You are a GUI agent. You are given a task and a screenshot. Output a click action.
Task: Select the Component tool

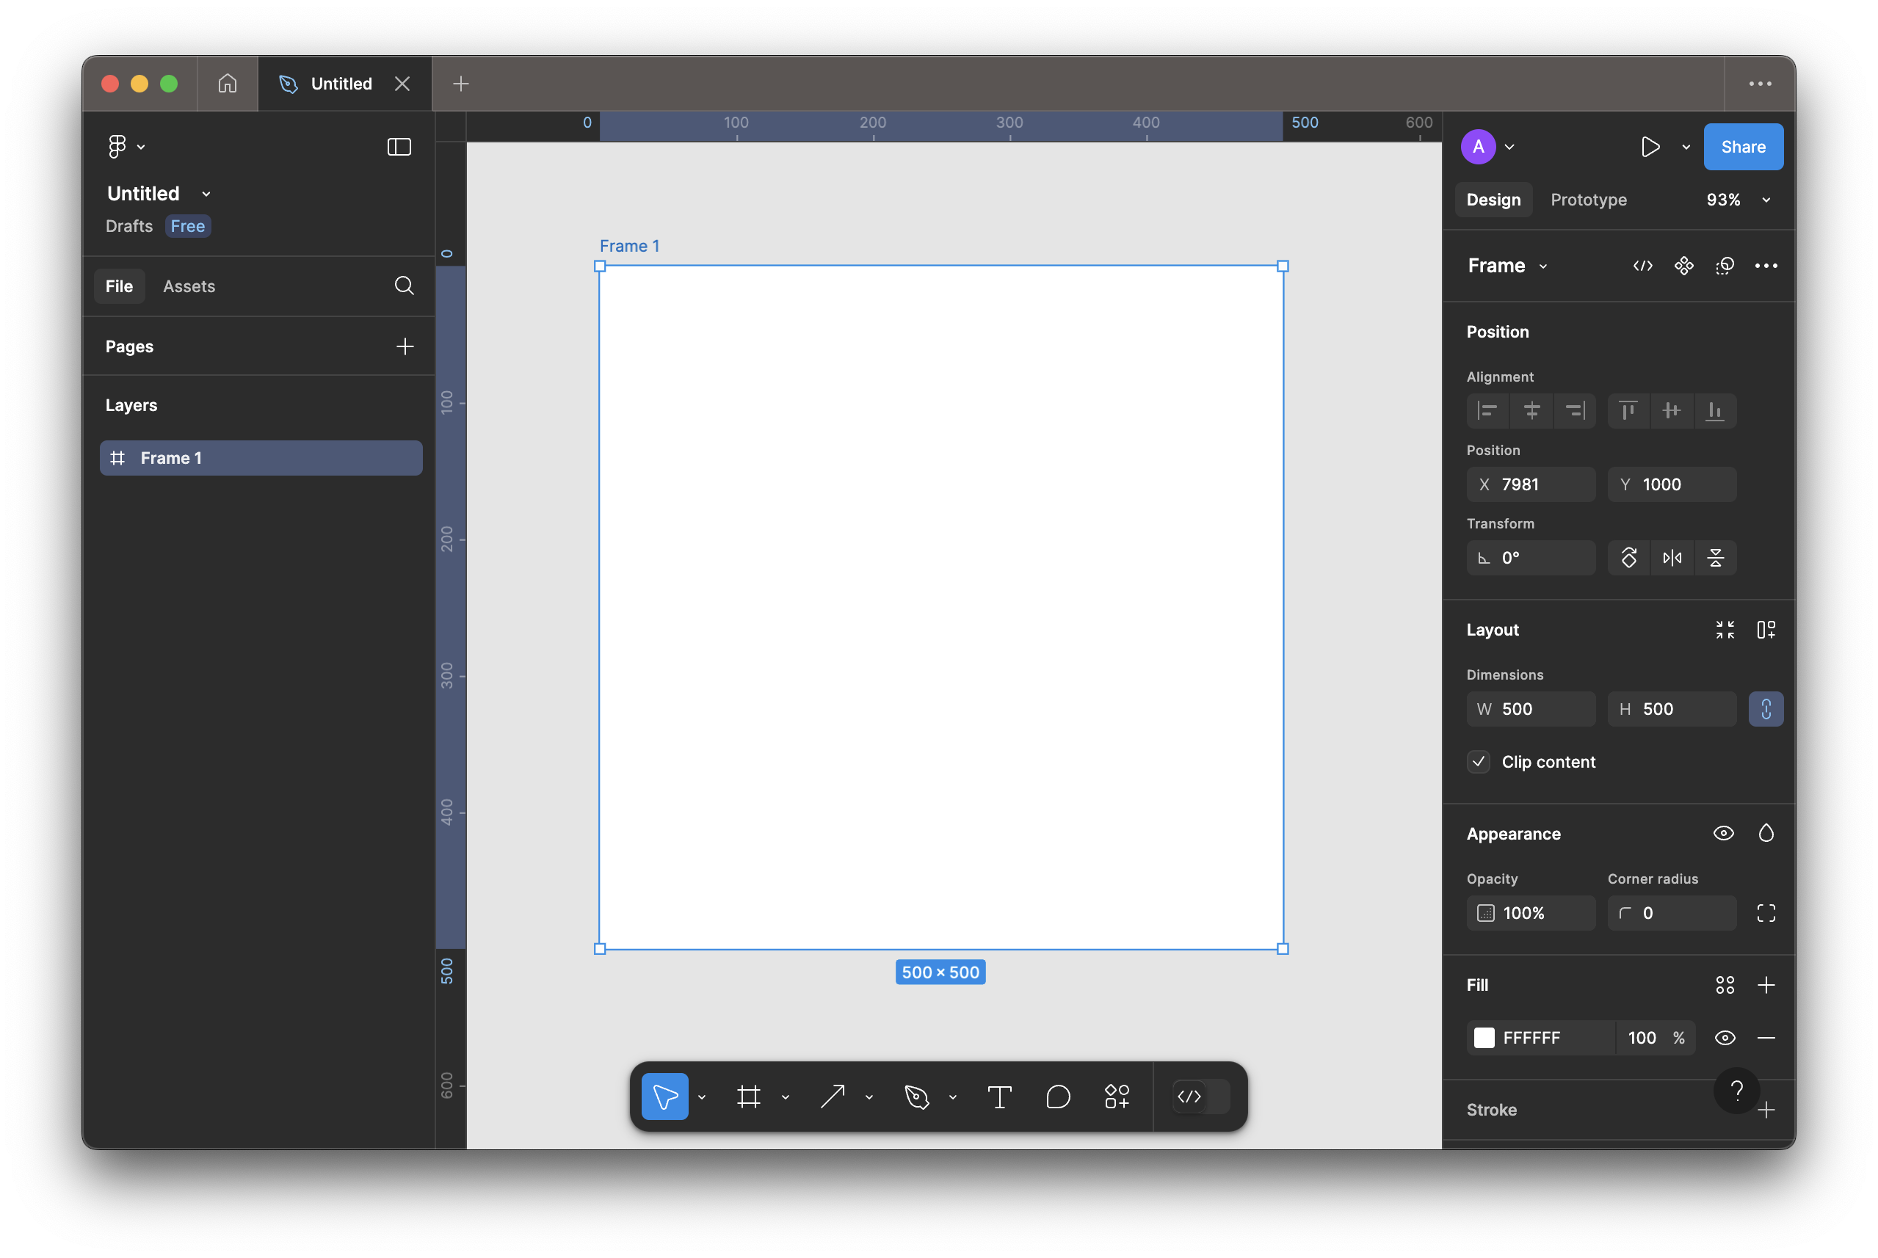pyautogui.click(x=1115, y=1097)
